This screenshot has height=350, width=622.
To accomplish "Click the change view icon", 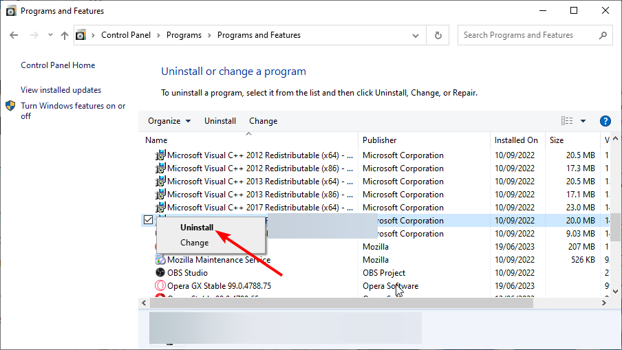I will coord(567,121).
